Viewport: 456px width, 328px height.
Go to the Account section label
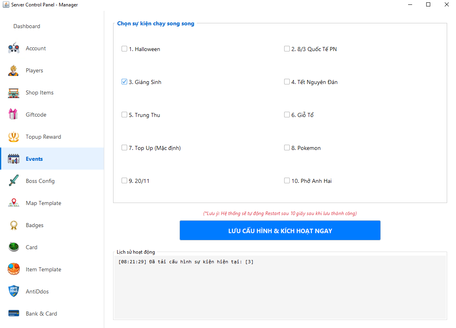pyautogui.click(x=36, y=48)
